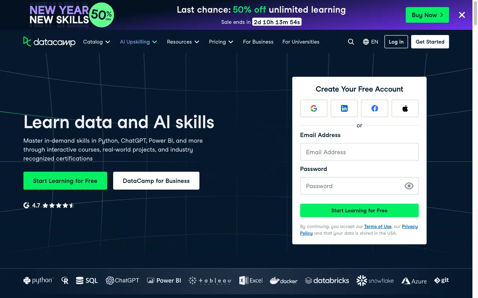Viewport: 478px width, 298px height.
Task: Click the Buy Now button
Action: pyautogui.click(x=427, y=15)
